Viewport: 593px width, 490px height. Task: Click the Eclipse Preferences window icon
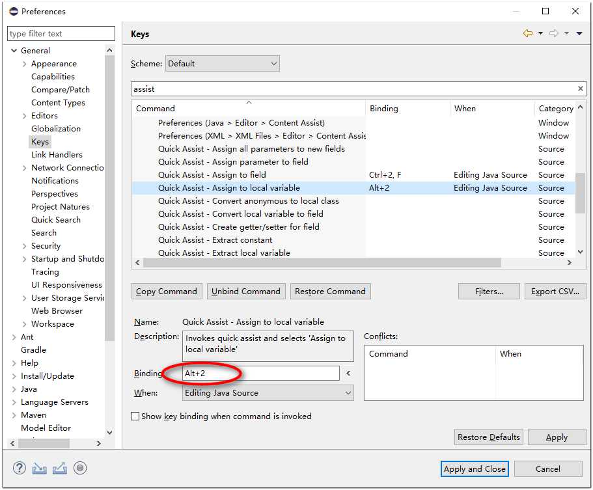(x=14, y=11)
